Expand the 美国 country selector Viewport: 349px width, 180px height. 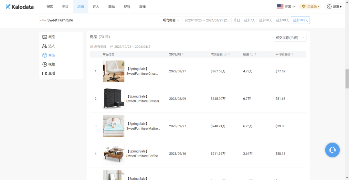[x=286, y=7]
